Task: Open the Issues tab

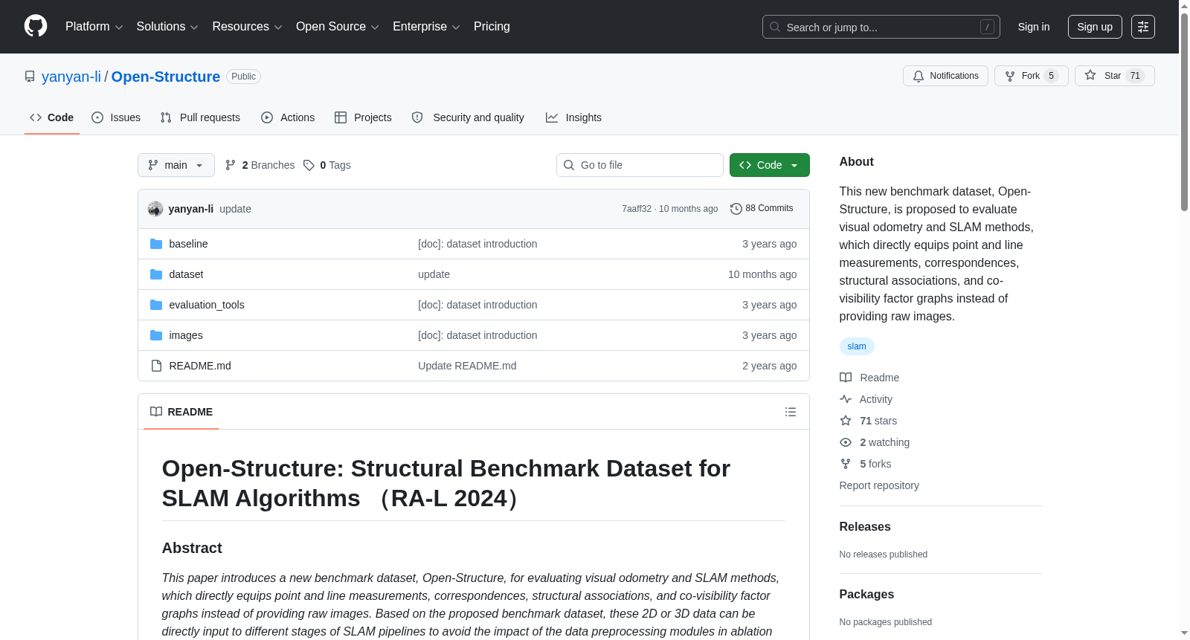Action: [116, 117]
